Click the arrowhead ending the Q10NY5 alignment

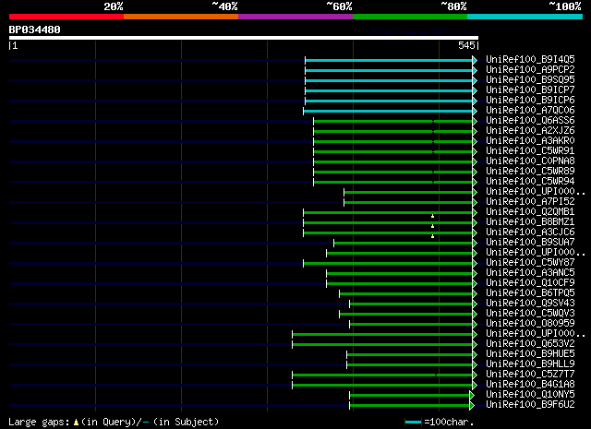pyautogui.click(x=472, y=396)
